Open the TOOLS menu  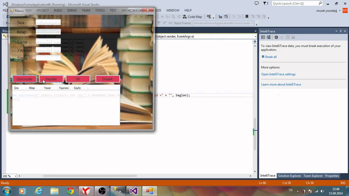coord(100,10)
